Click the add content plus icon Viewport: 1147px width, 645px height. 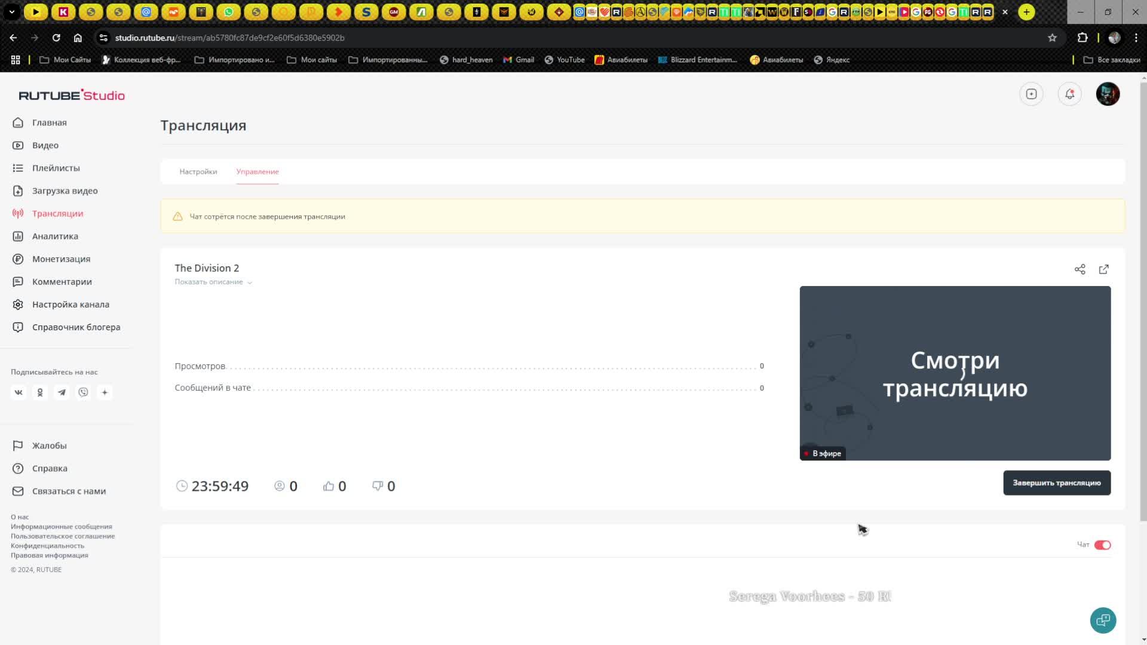coord(1031,94)
